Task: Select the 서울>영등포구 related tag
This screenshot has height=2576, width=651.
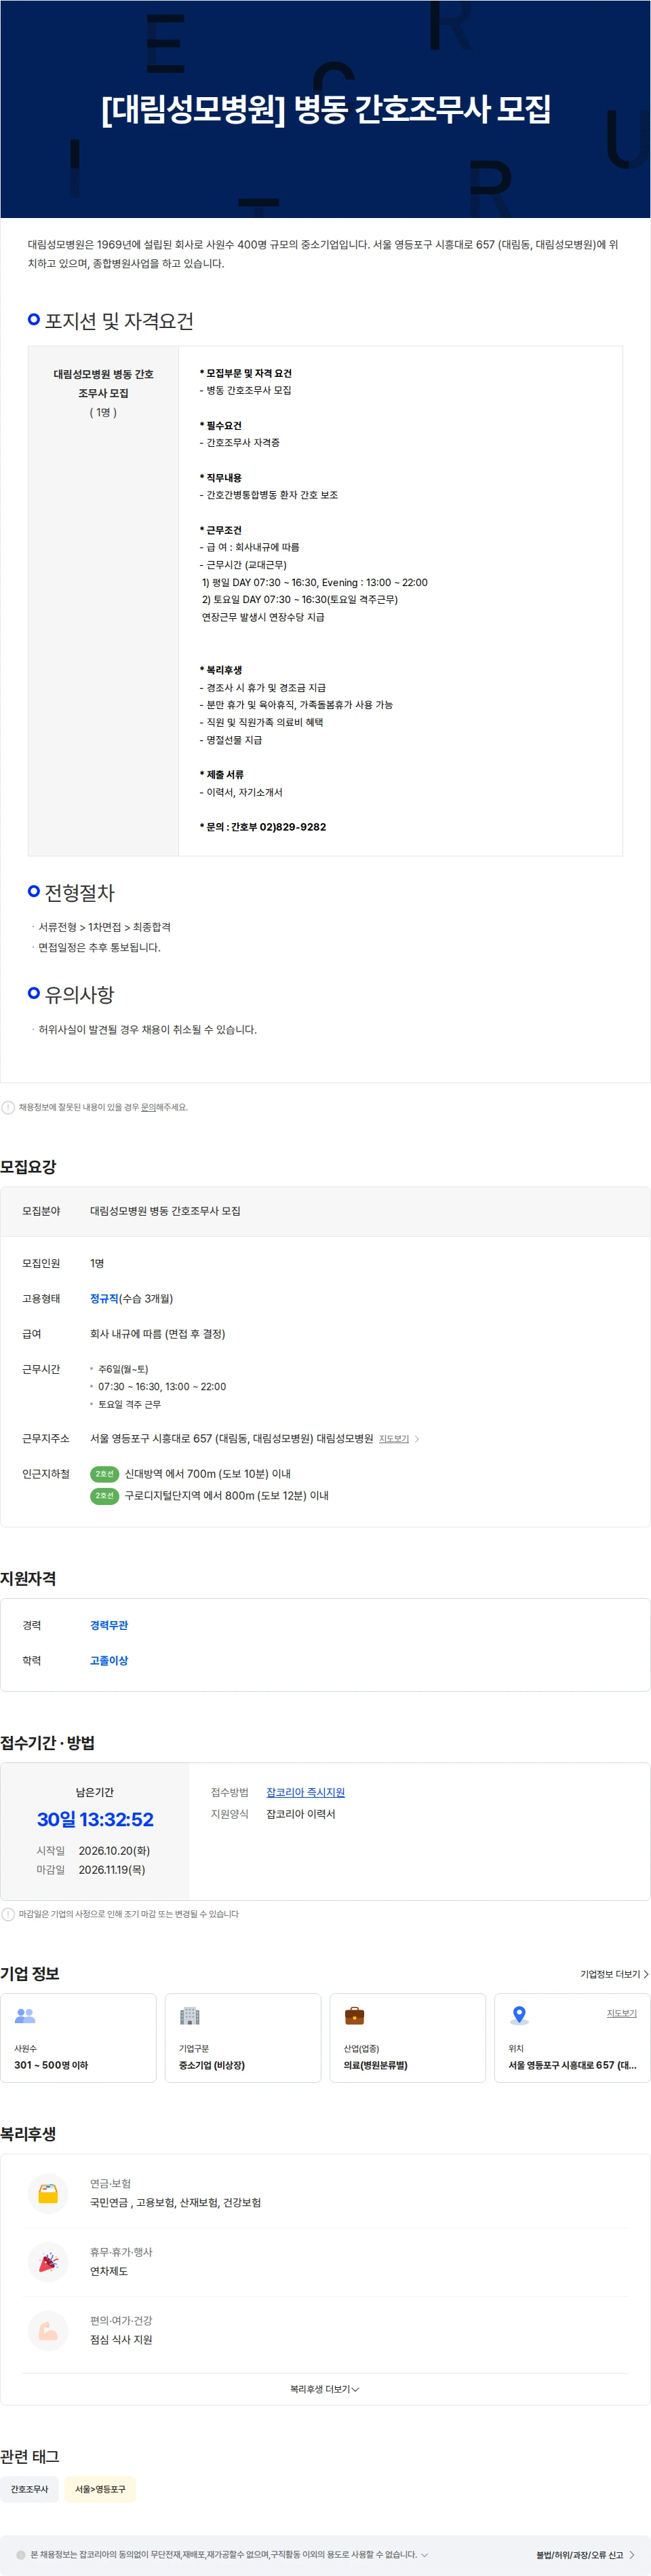Action: coord(100,2489)
